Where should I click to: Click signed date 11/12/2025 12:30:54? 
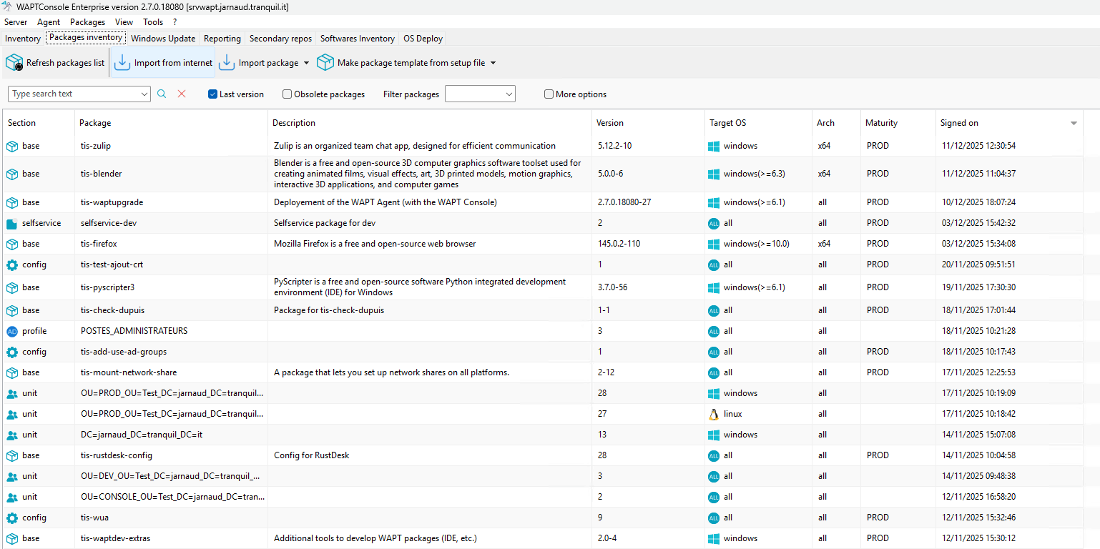tap(979, 146)
